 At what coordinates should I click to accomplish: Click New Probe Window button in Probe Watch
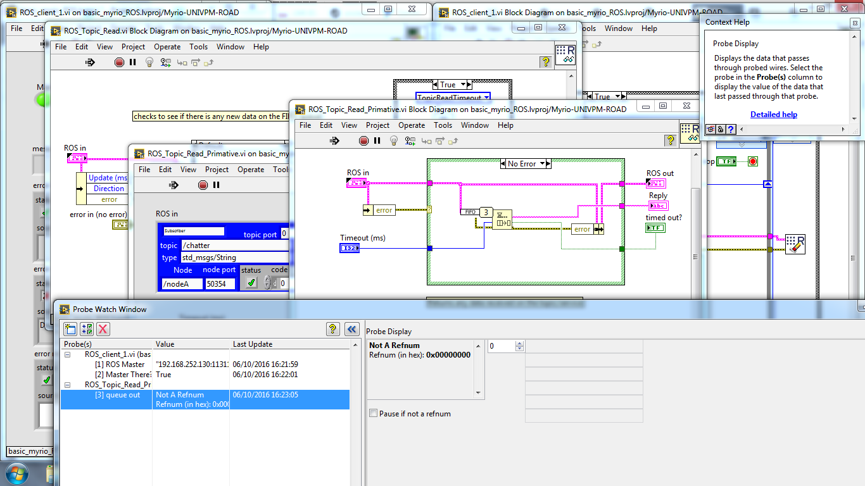70,328
